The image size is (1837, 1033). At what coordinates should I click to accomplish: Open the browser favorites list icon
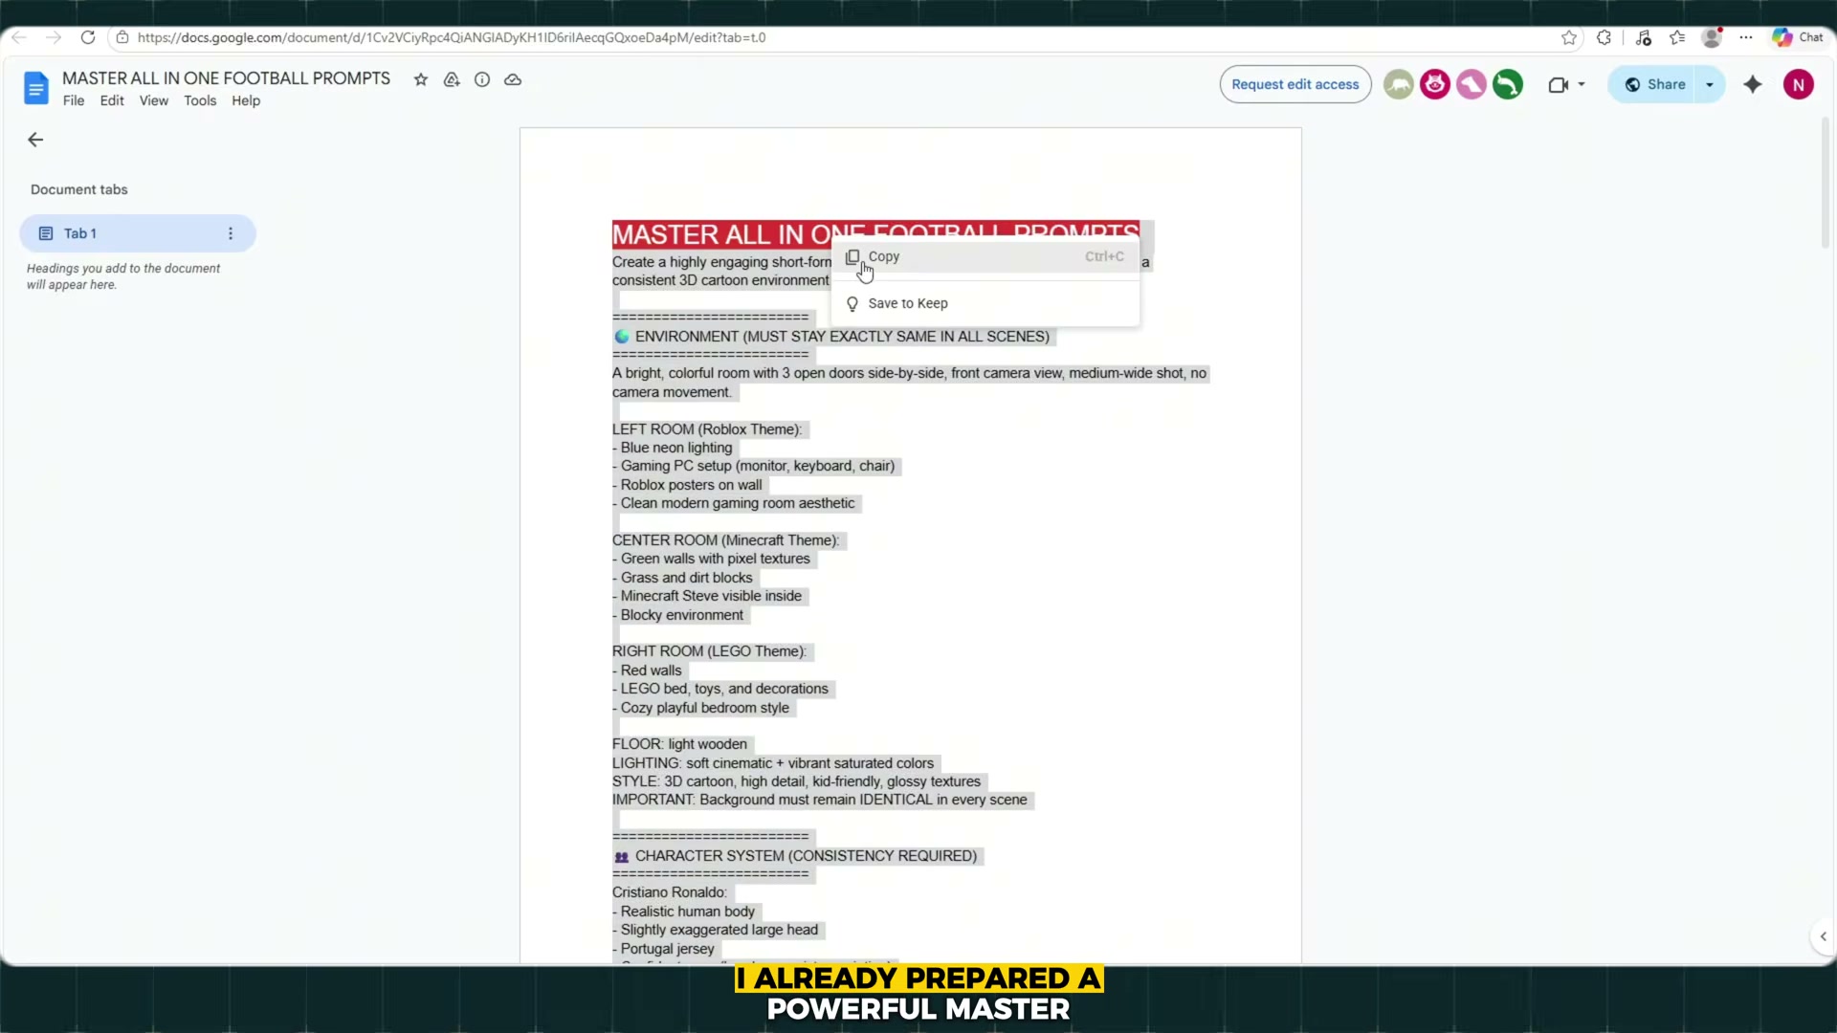1677,37
